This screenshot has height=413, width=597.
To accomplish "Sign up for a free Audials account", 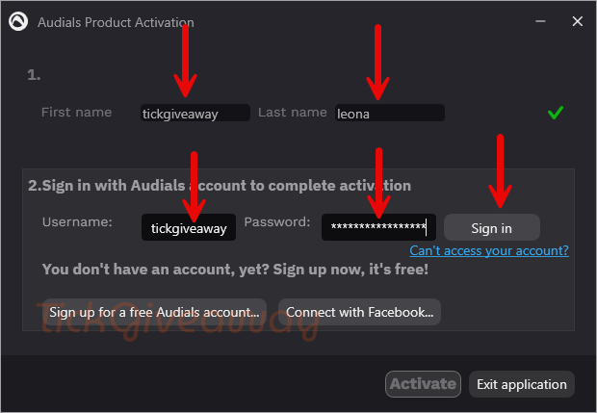I will click(155, 312).
